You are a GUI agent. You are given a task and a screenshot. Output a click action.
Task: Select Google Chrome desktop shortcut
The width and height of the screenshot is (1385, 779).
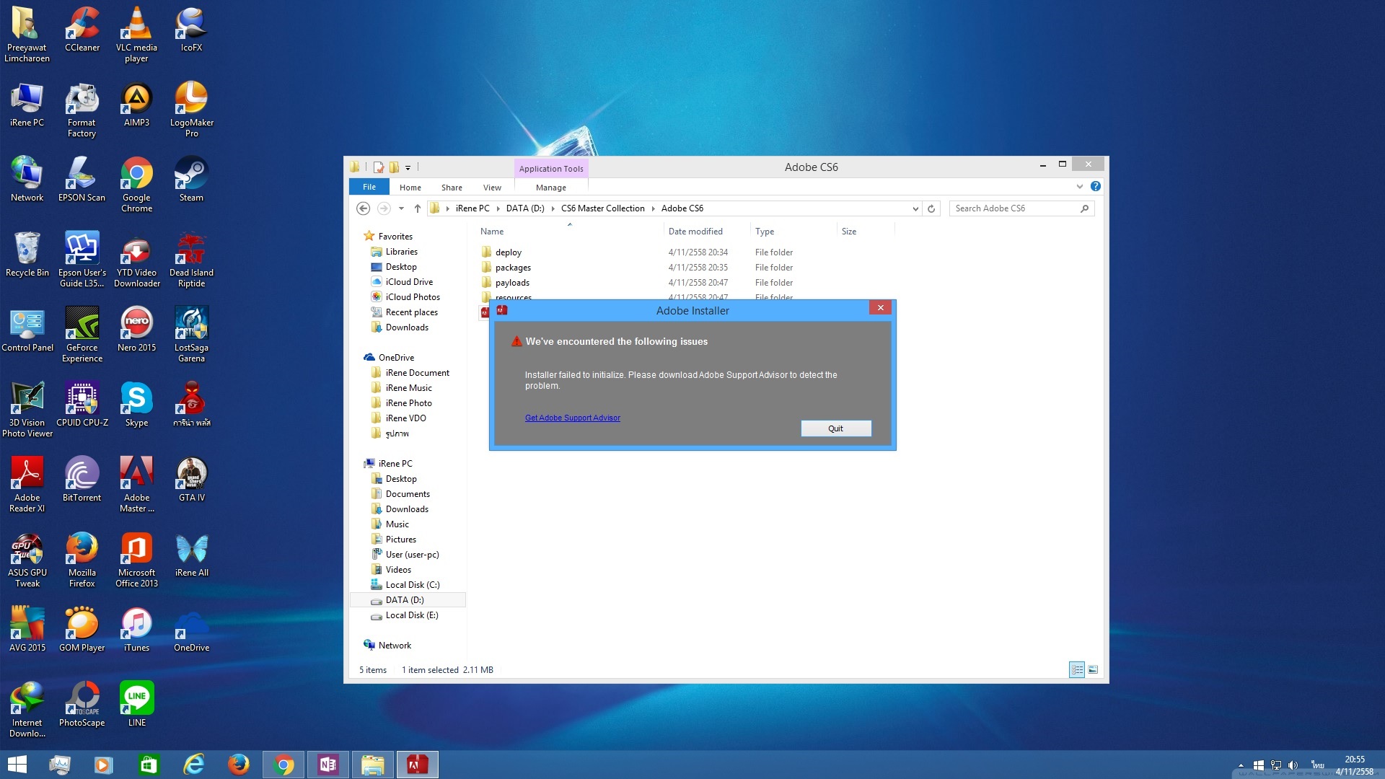(136, 185)
